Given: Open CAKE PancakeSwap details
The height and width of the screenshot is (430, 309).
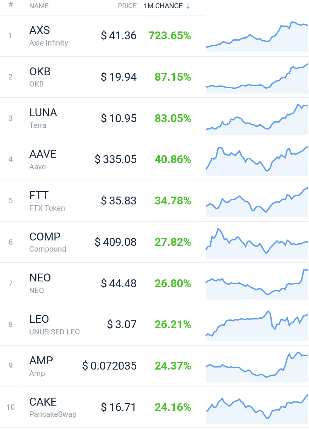Looking at the screenshot, I should pyautogui.click(x=53, y=407).
